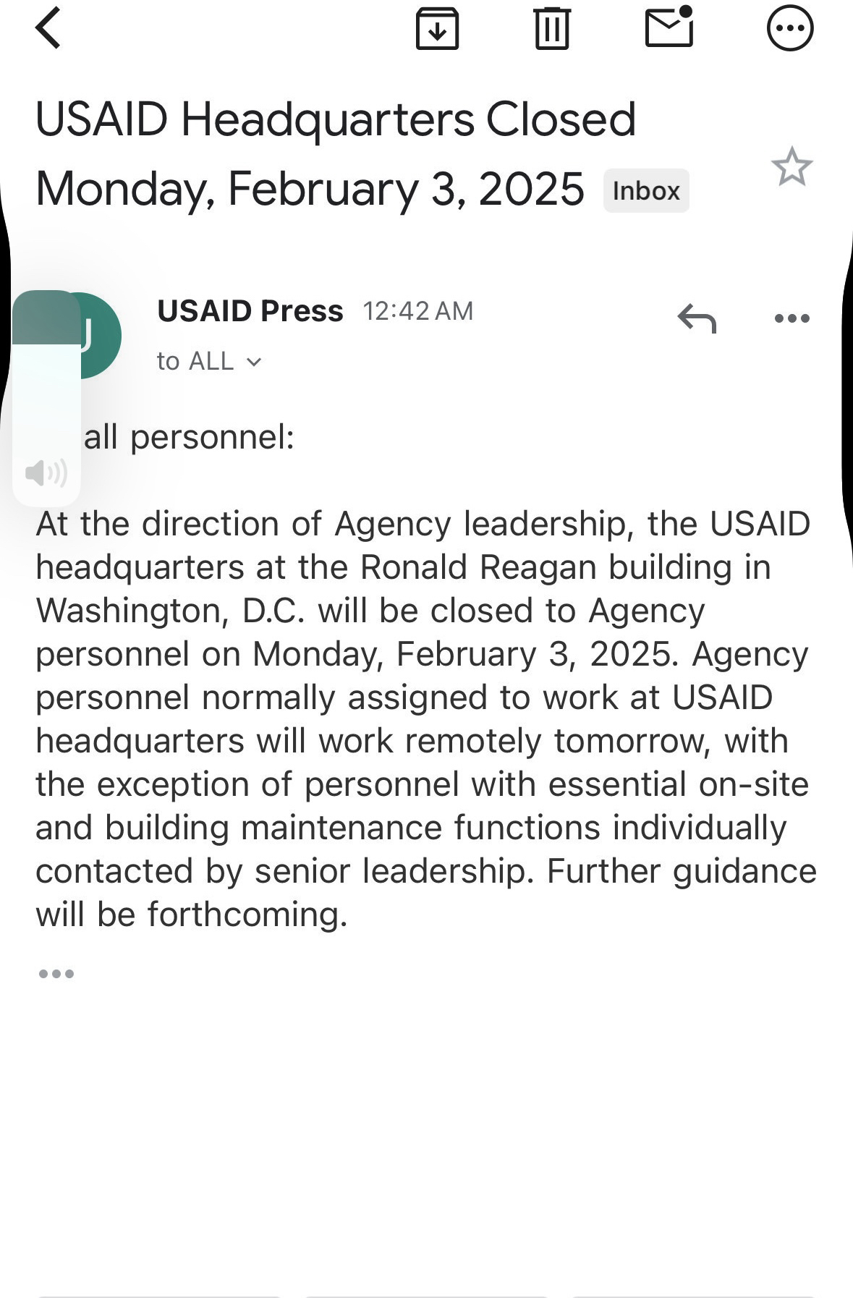Tap the bottom-left reply button edge
This screenshot has height=1298, width=853.
pos(159,1294)
